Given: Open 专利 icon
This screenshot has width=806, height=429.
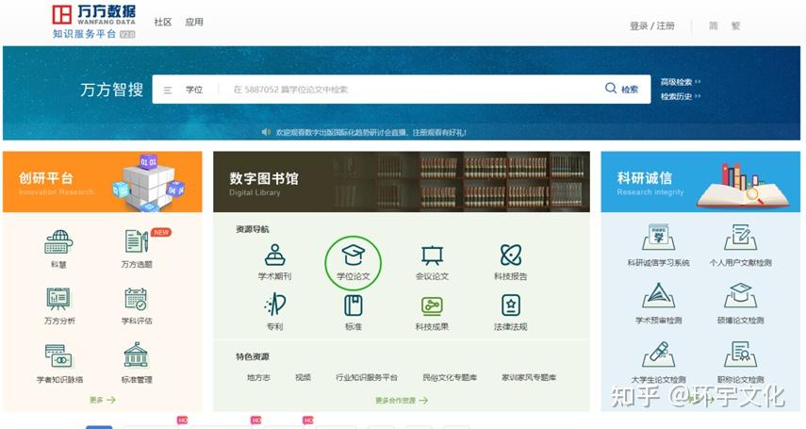Looking at the screenshot, I should (x=275, y=305).
